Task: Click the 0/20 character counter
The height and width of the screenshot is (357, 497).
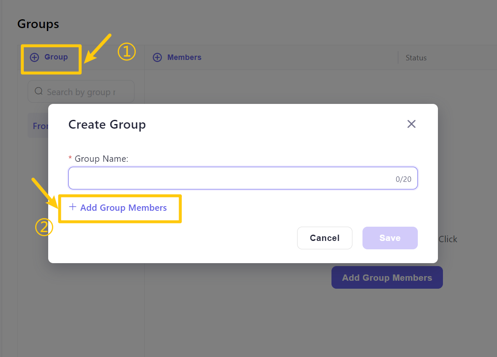Action: click(403, 179)
